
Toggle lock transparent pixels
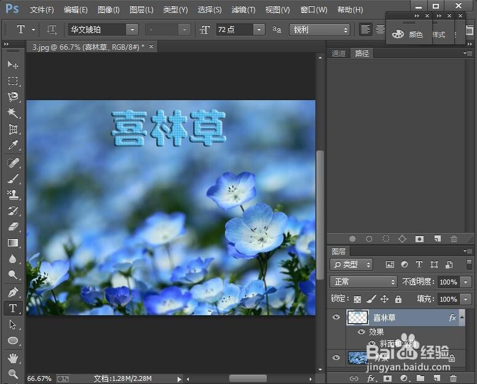pyautogui.click(x=358, y=299)
